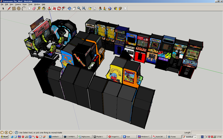Select the arrow Select tool

3,9
